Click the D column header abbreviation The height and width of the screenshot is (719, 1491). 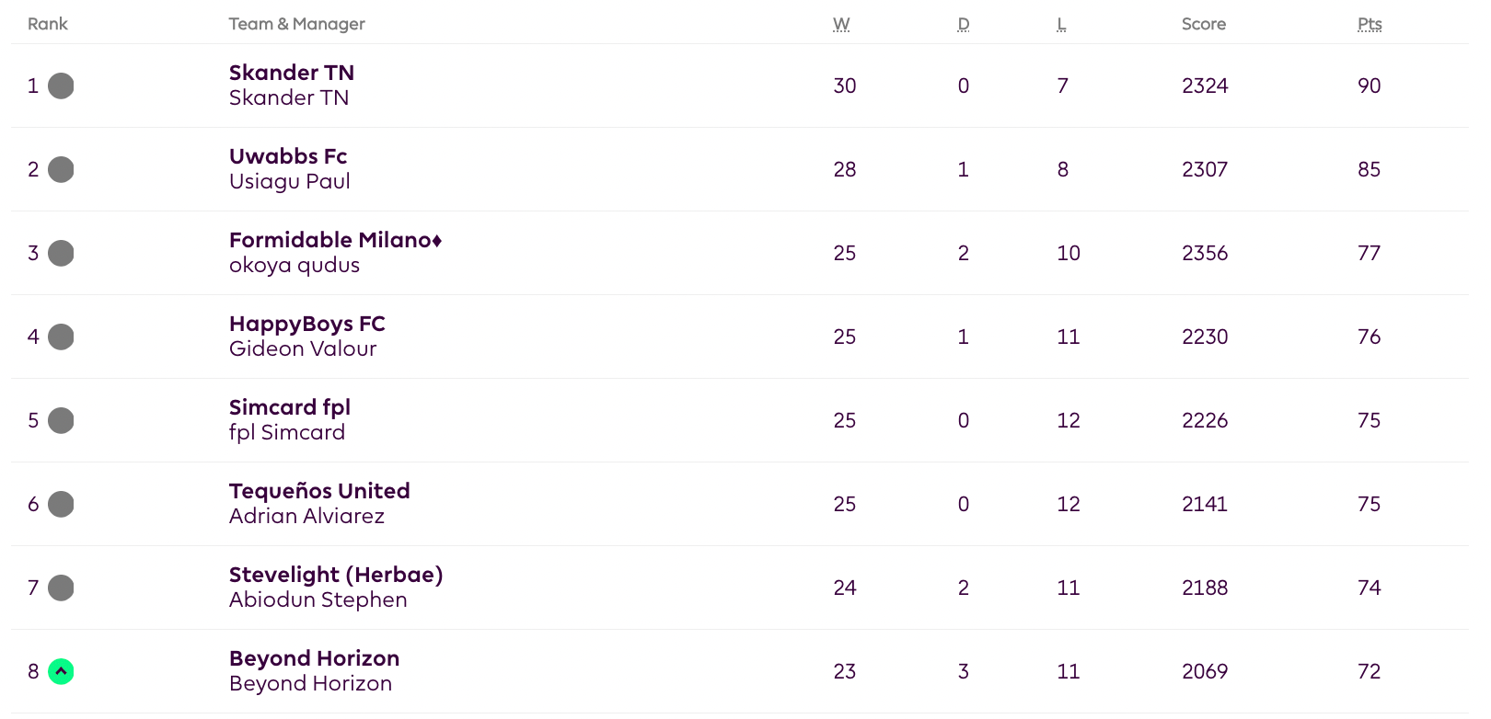(x=964, y=24)
